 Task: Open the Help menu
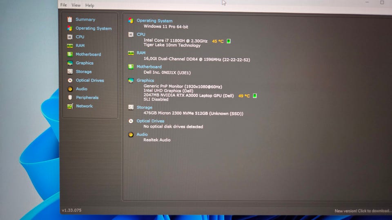click(x=89, y=5)
